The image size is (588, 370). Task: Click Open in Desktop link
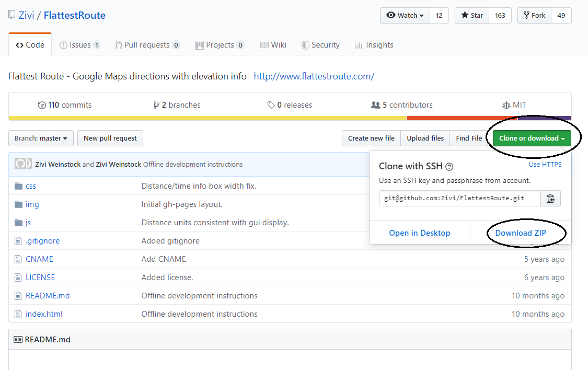(420, 233)
